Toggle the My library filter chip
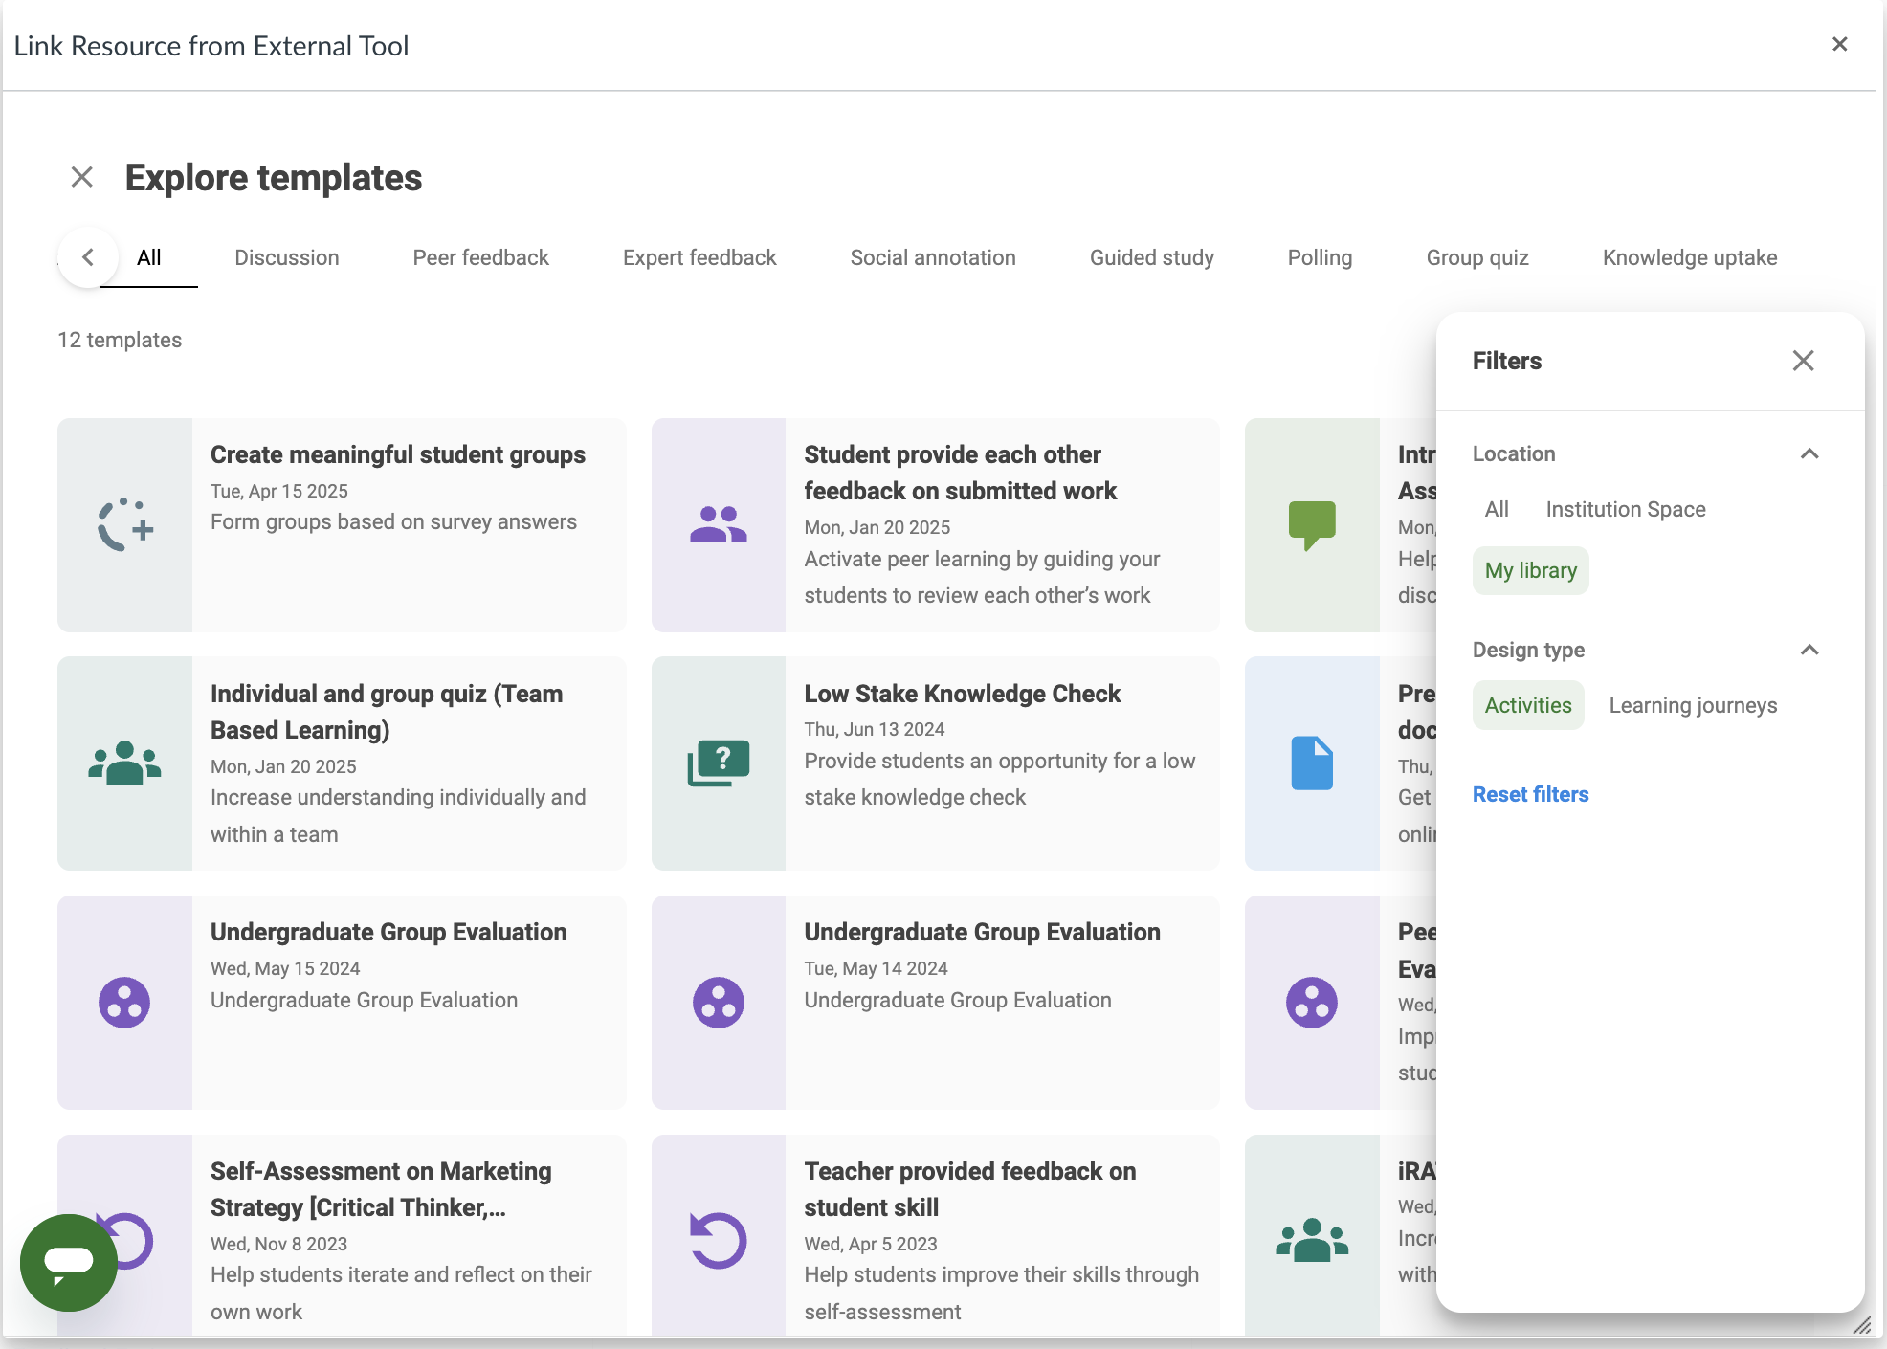1887x1349 pixels. click(x=1530, y=570)
